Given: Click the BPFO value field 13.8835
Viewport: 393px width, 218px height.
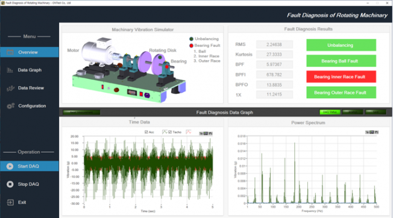Looking at the screenshot, I should coord(274,85).
